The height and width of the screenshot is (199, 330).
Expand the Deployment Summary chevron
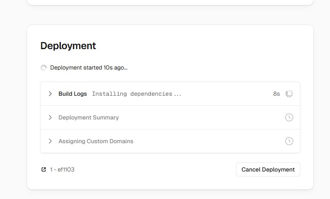[50, 117]
